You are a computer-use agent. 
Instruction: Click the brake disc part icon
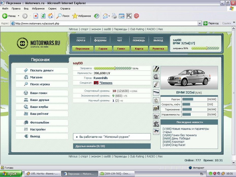[x=156, y=100]
